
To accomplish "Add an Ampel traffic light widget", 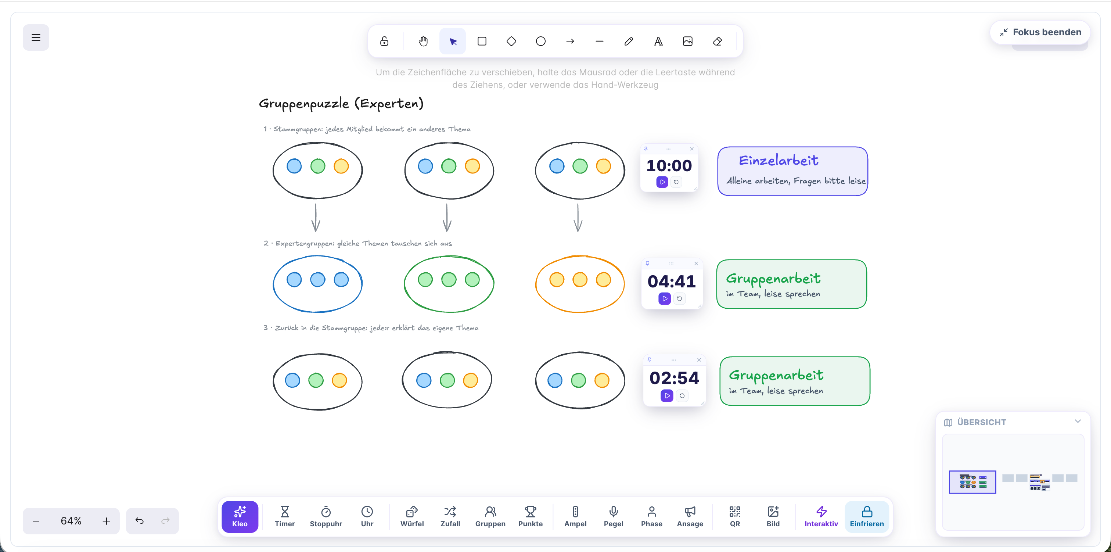I will [x=575, y=517].
